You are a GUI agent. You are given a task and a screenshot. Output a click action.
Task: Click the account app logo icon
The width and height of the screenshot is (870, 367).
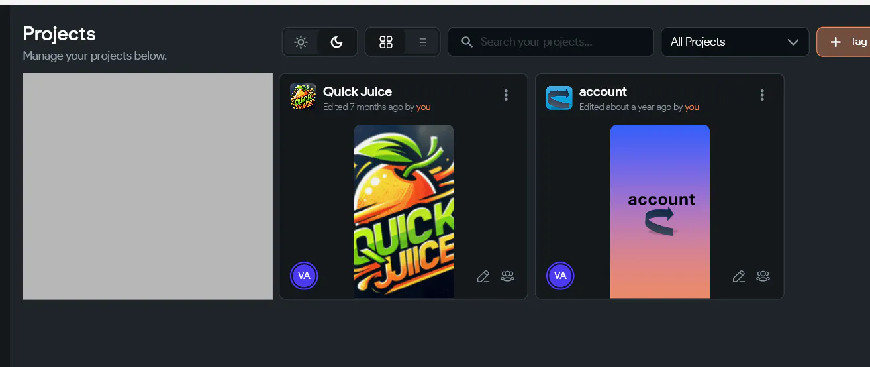(x=559, y=97)
